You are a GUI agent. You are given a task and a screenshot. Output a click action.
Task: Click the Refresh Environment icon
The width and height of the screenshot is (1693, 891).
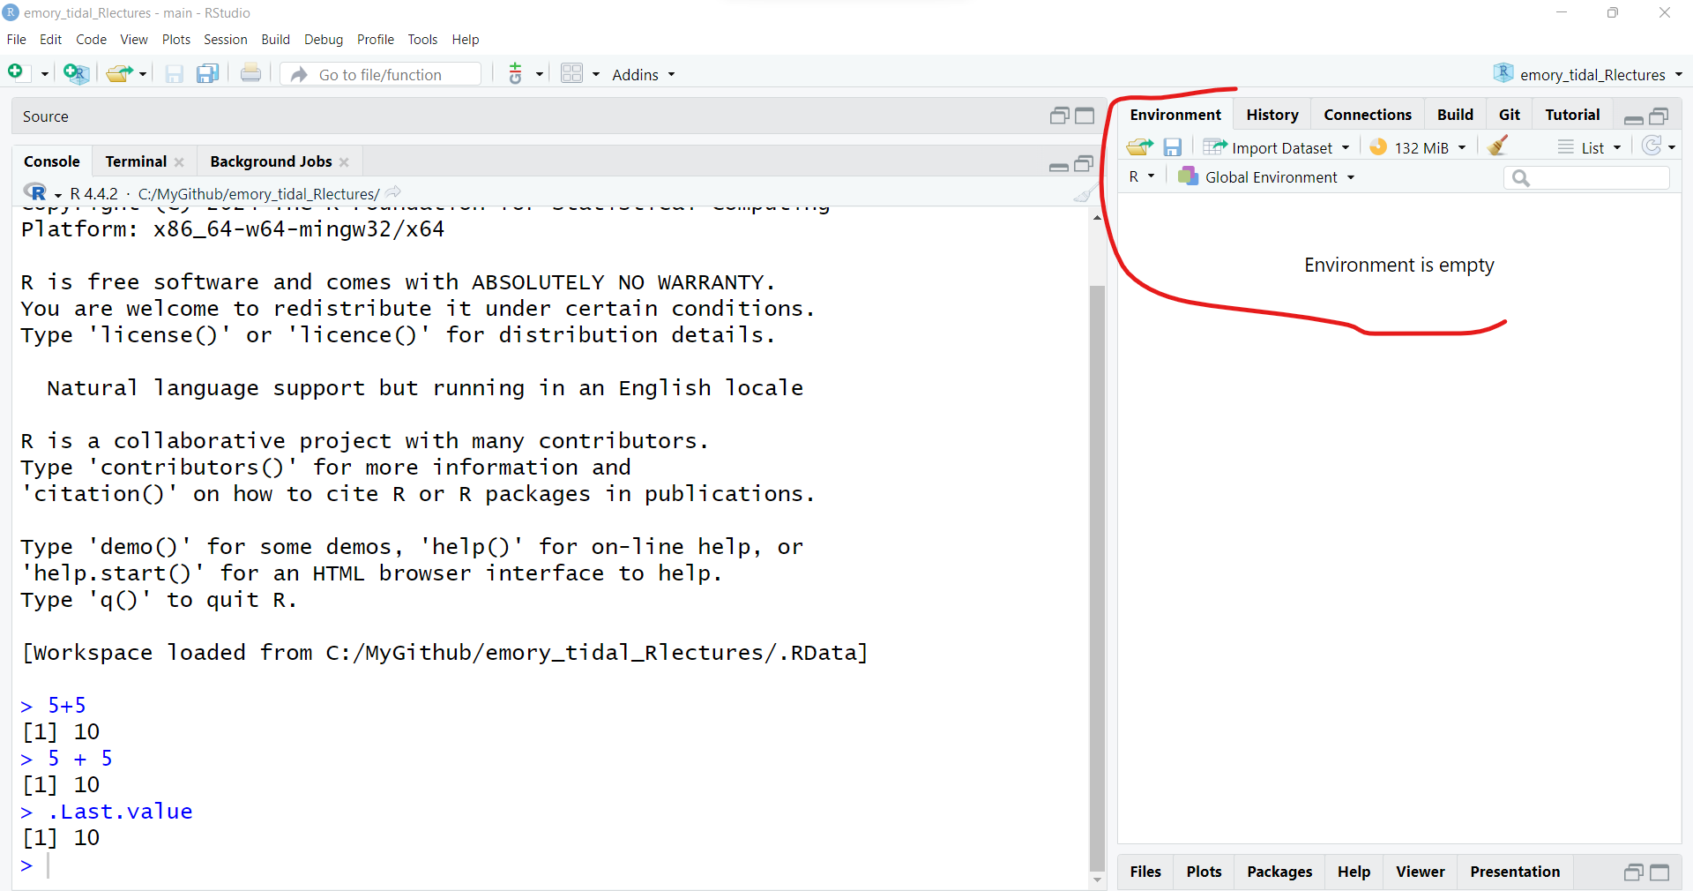(x=1652, y=146)
